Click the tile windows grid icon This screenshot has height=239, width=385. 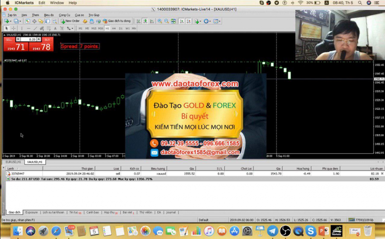[x=173, y=21]
